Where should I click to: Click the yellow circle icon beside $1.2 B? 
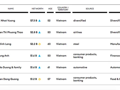click(39, 79)
